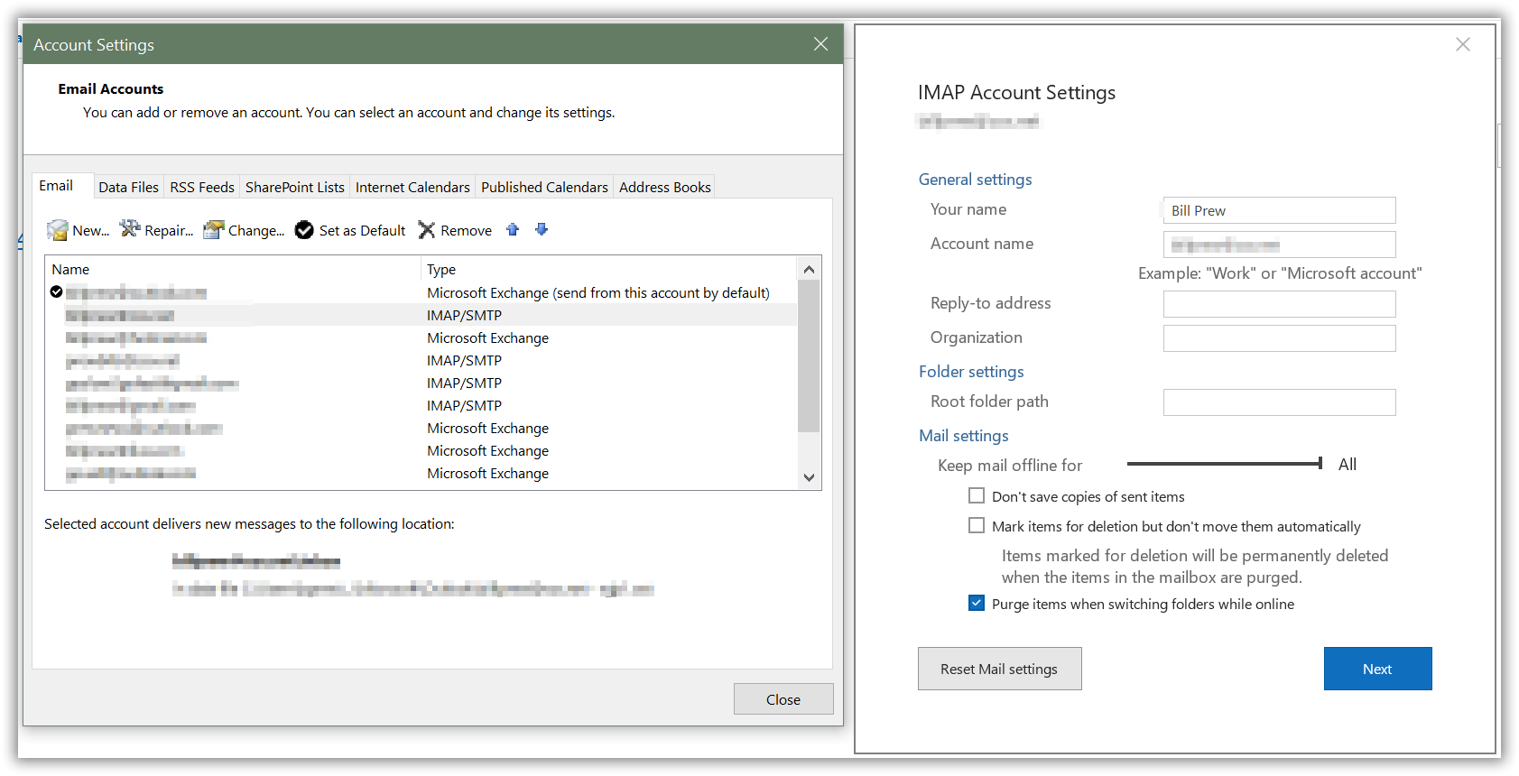Click the Root folder path field

click(x=1279, y=402)
